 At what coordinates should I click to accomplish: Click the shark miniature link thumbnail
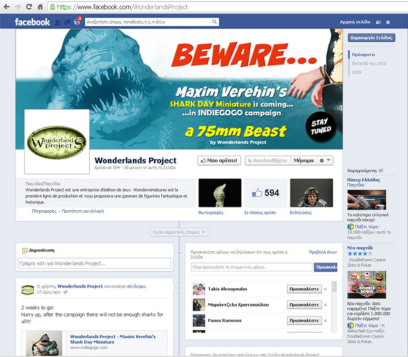click(x=44, y=343)
